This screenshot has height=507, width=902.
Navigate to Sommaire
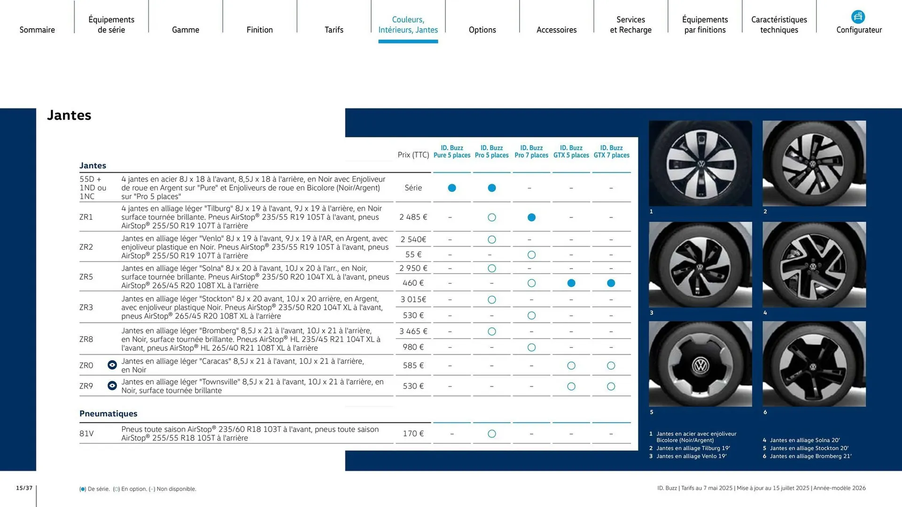(37, 30)
